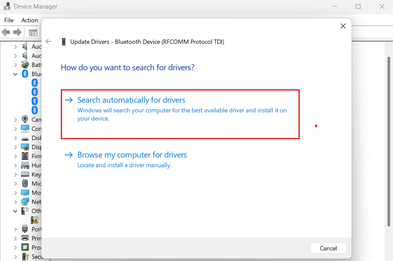
Task: Open the File menu
Action: pyautogui.click(x=9, y=20)
